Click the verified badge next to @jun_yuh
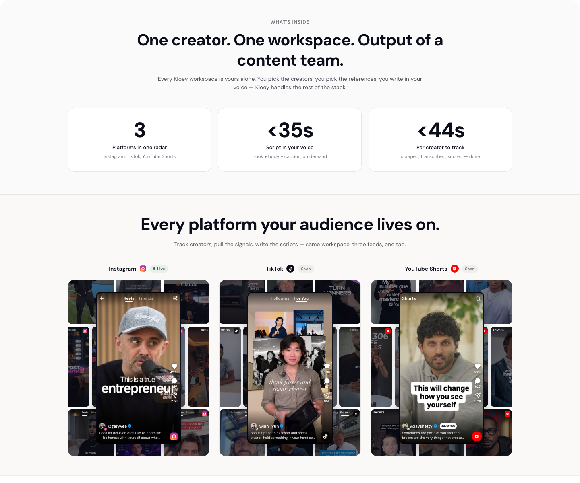The height and width of the screenshot is (483, 580). tap(282, 426)
